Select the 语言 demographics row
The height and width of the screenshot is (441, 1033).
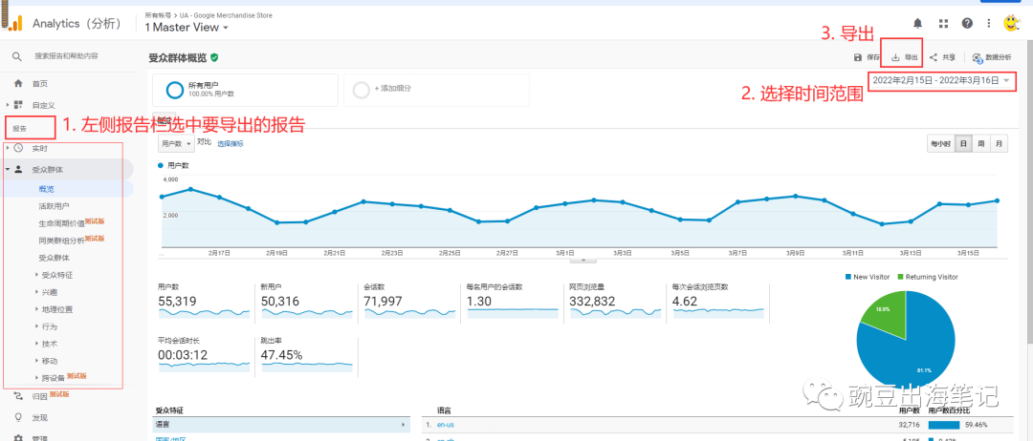[x=280, y=424]
